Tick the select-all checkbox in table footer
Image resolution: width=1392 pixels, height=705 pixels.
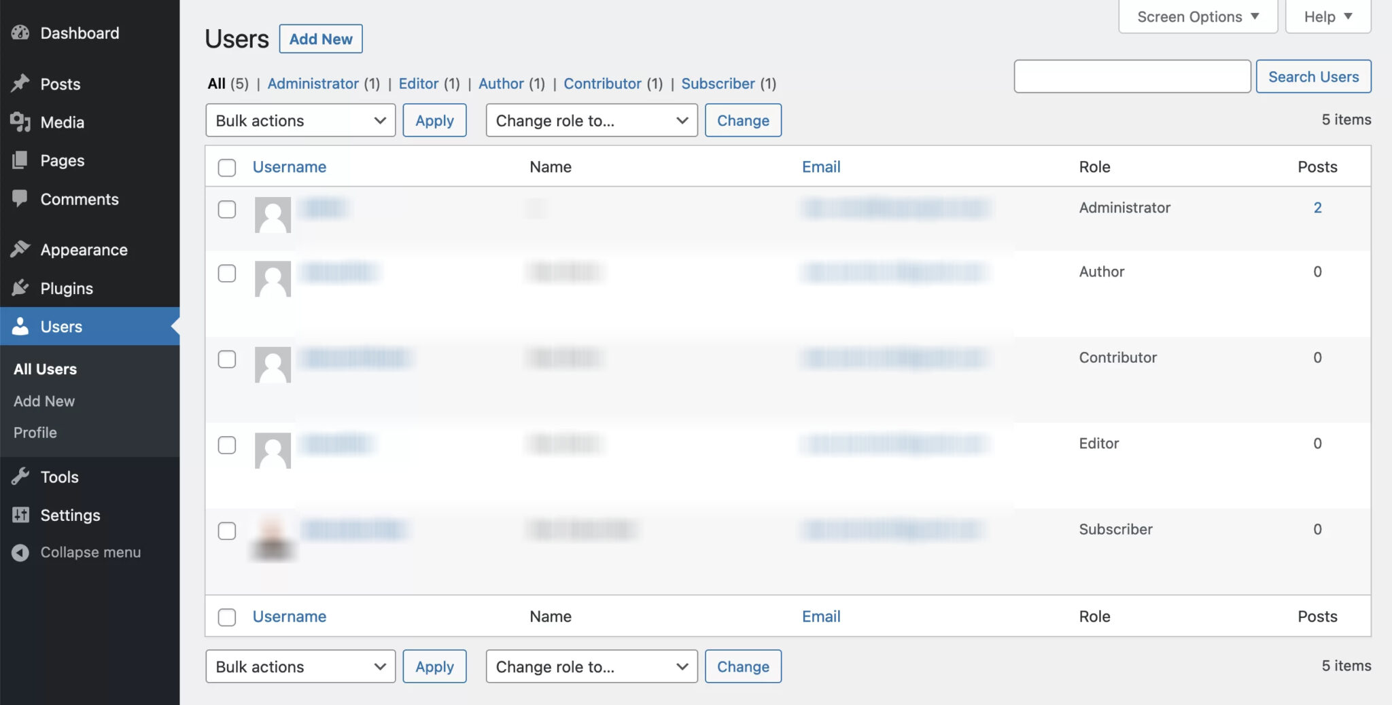227,617
